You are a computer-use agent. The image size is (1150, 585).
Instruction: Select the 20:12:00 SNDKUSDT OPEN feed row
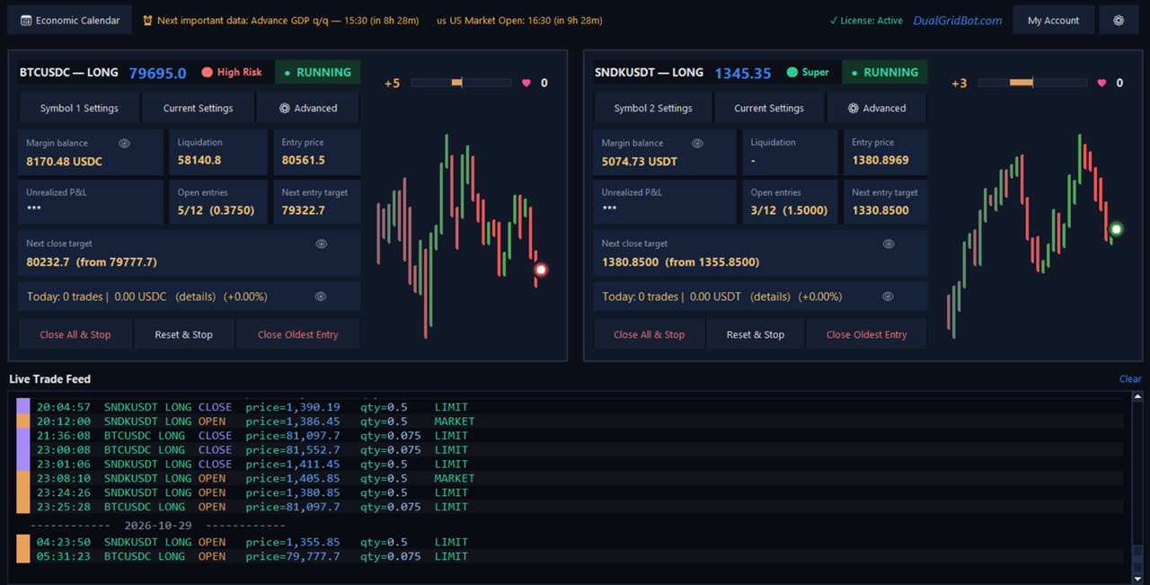click(x=570, y=421)
